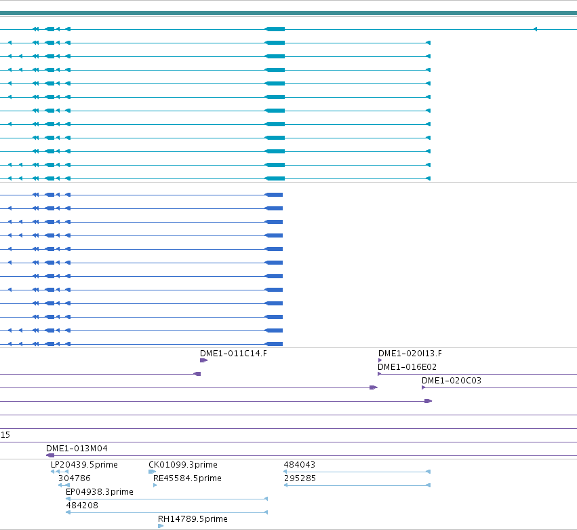
Task: Click the light-blue line feature under 295285
Action: (x=357, y=485)
